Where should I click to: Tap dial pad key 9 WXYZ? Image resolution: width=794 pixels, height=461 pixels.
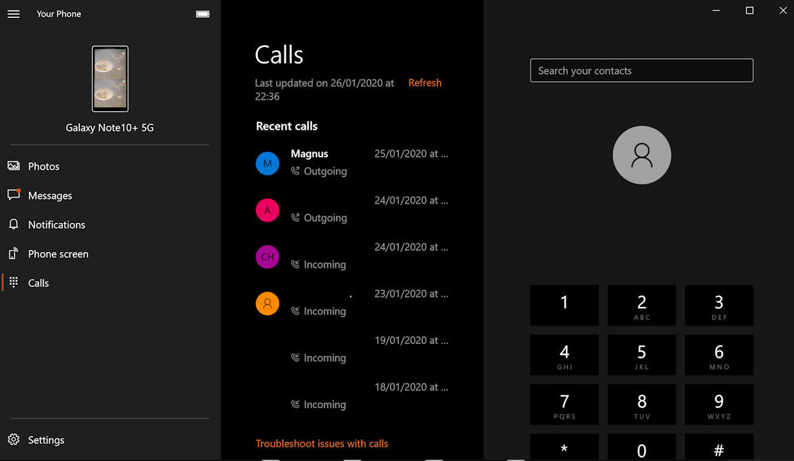click(x=719, y=405)
